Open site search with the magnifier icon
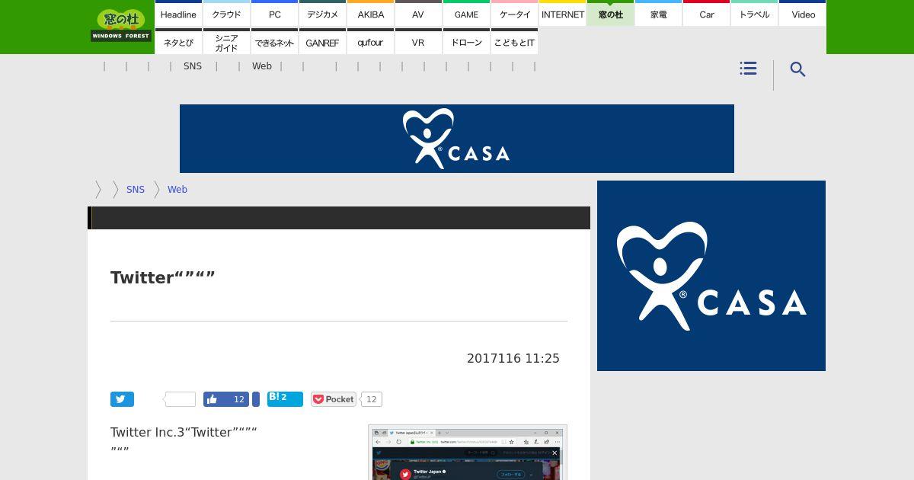 [797, 69]
